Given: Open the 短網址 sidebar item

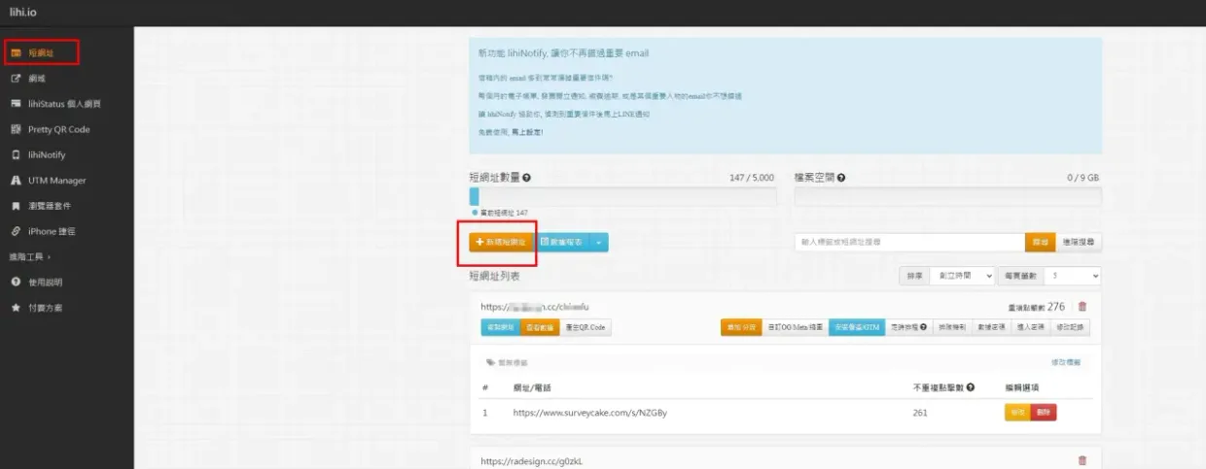Looking at the screenshot, I should (41, 52).
